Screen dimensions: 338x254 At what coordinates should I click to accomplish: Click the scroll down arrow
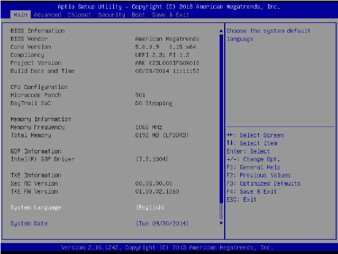(221, 223)
